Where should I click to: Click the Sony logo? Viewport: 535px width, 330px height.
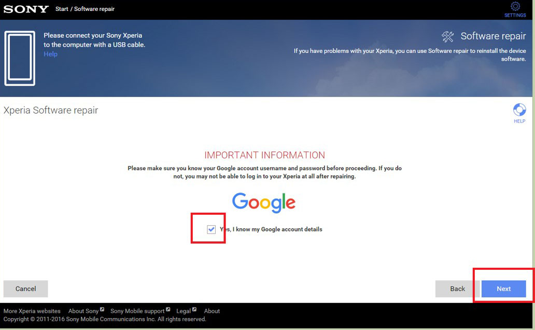pos(26,9)
